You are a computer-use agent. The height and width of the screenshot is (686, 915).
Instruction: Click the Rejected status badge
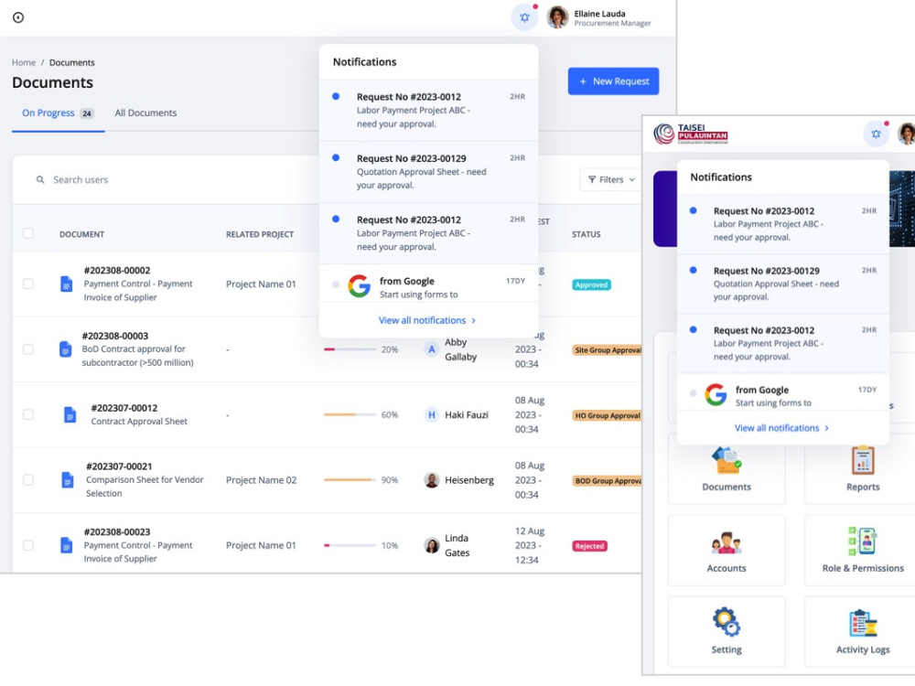pyautogui.click(x=589, y=546)
